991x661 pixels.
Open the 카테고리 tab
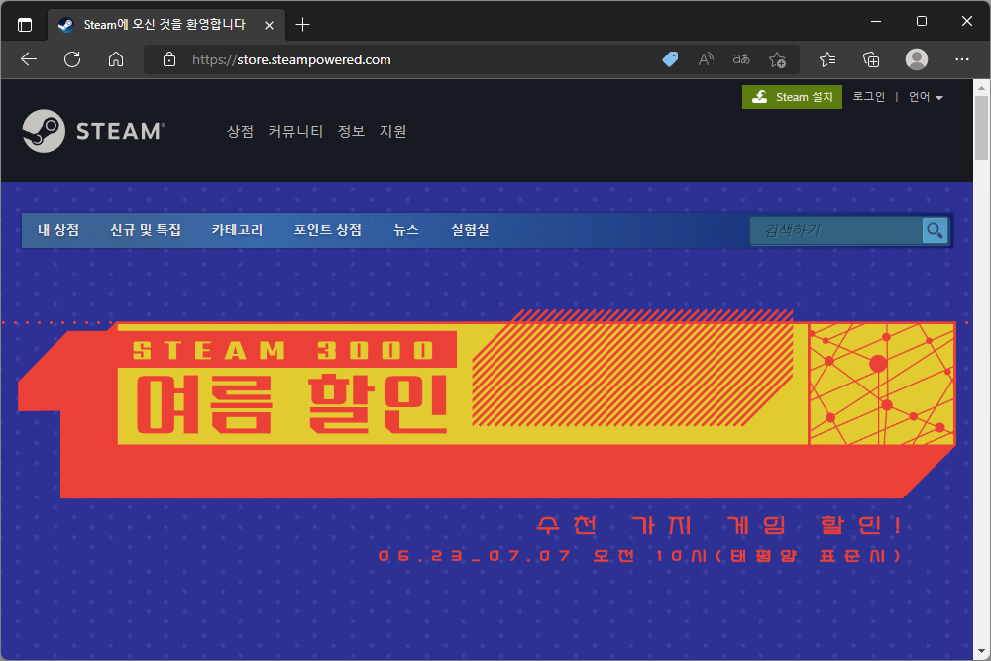tap(237, 230)
